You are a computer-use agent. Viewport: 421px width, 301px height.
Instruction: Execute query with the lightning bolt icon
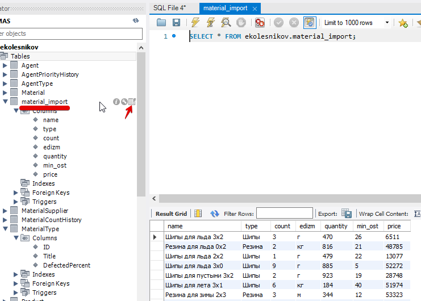point(196,23)
